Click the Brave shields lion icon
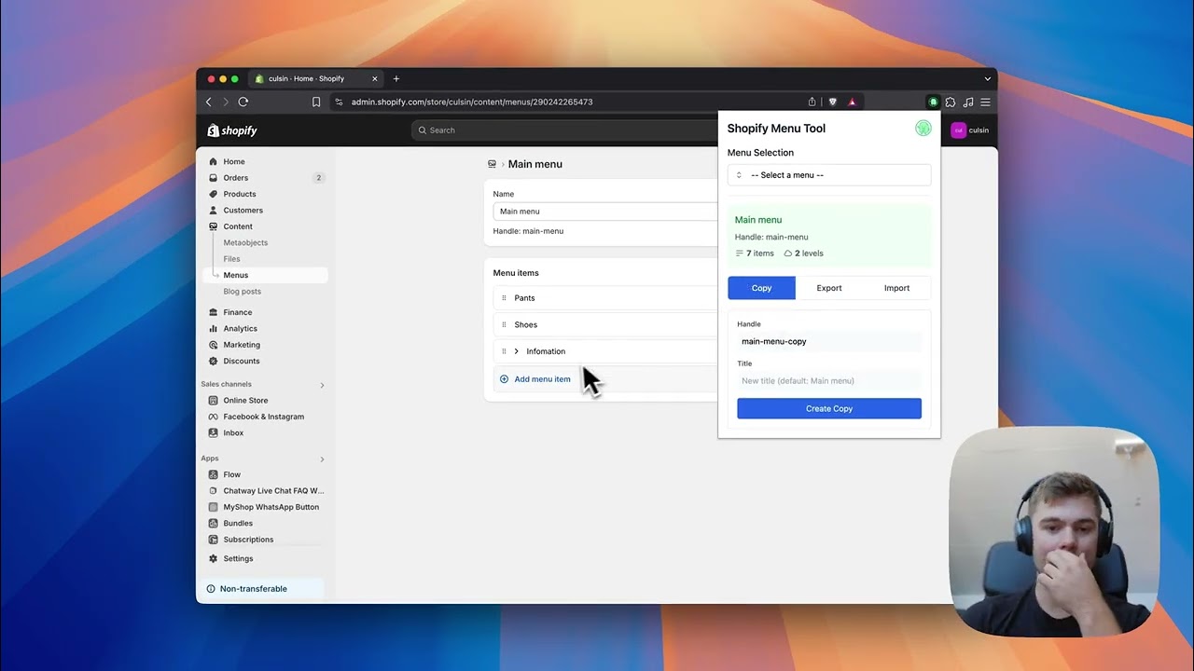This screenshot has width=1194, height=671. [x=833, y=102]
